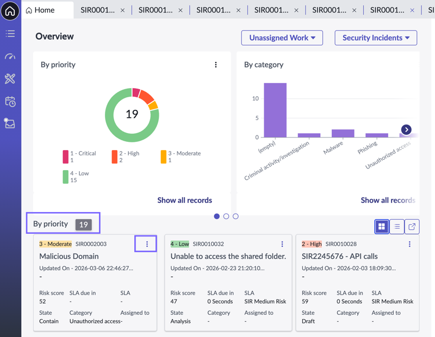Click the 2 - High priority tag on card

pyautogui.click(x=312, y=244)
